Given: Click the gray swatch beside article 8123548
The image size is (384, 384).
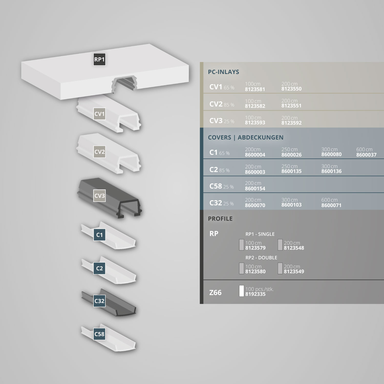Looking at the screenshot, I should 280,245.
